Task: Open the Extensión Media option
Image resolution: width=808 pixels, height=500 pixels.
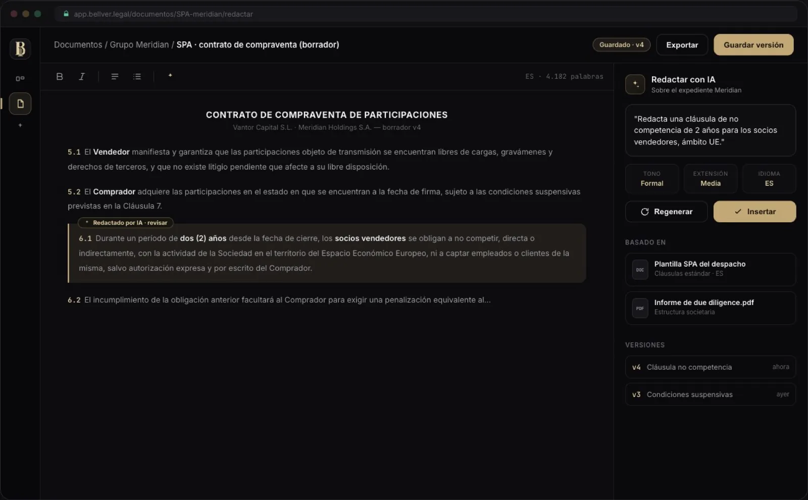Action: [710, 179]
